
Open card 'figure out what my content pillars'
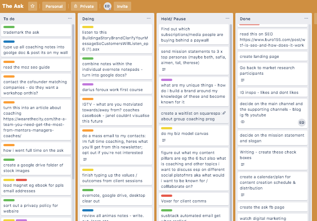pyautogui.click(x=194, y=169)
